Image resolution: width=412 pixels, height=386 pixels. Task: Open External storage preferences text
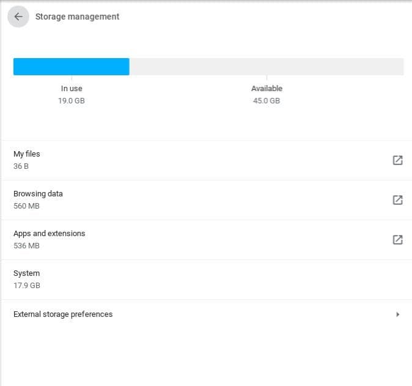point(63,314)
